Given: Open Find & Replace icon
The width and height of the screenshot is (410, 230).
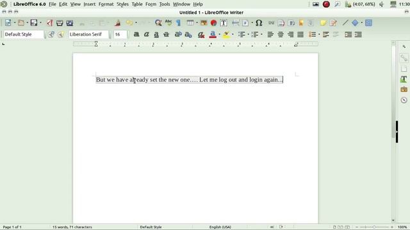Looking at the screenshot, I should [158, 23].
